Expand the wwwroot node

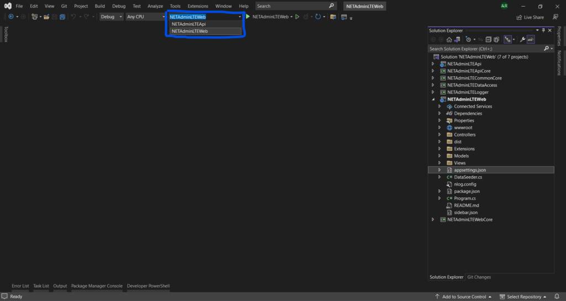point(439,128)
